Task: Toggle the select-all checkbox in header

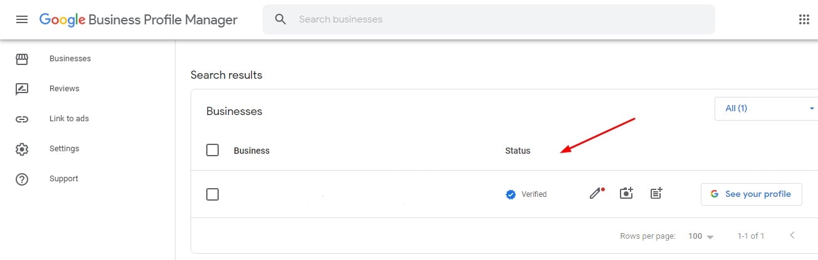Action: pyautogui.click(x=212, y=150)
